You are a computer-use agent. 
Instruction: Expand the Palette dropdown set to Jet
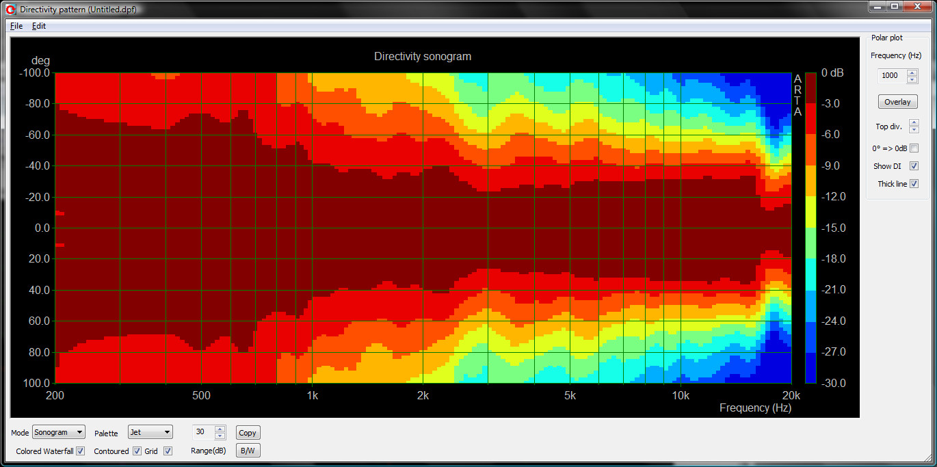click(150, 432)
